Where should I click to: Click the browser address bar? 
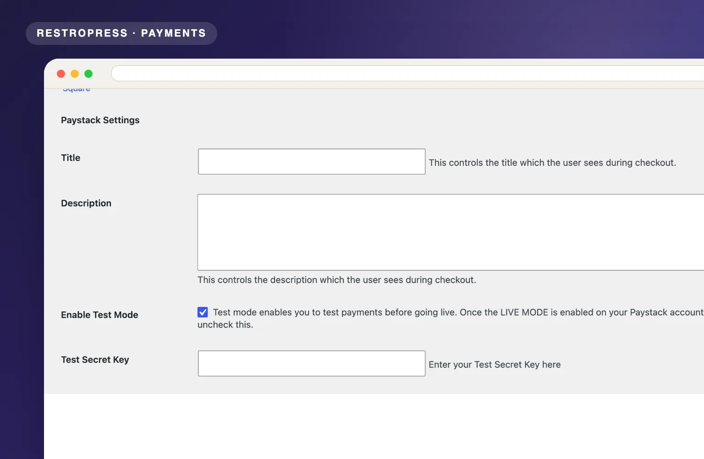tap(407, 73)
